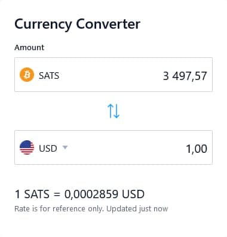Click the USD text at end of rate line
The width and height of the screenshot is (227, 237).
tap(133, 194)
